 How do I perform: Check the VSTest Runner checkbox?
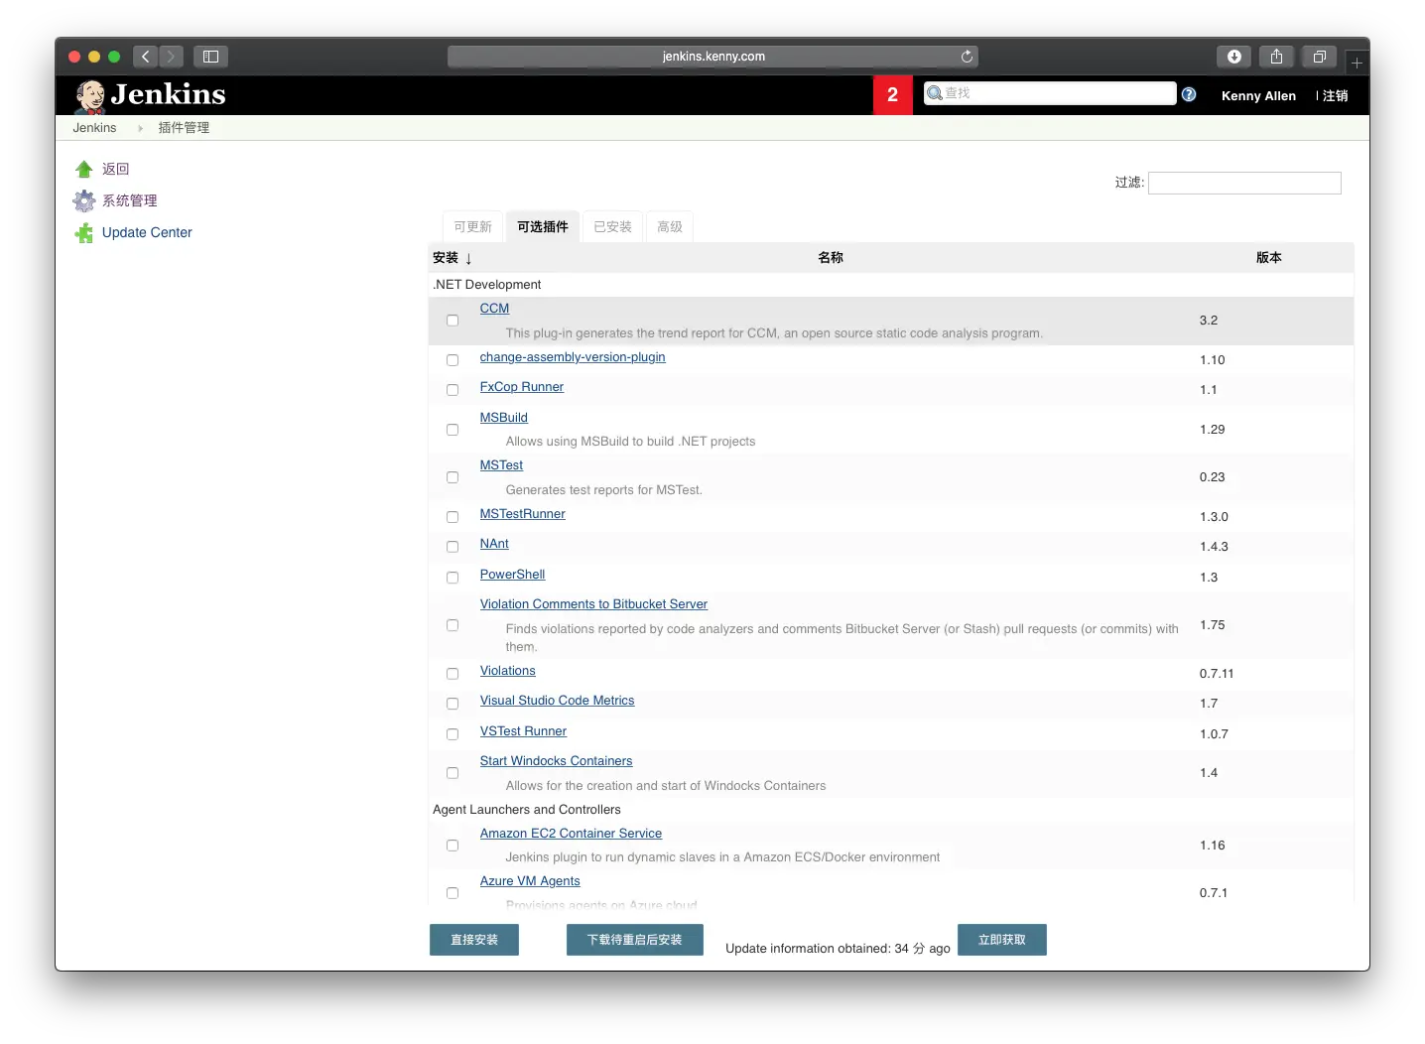[453, 734]
